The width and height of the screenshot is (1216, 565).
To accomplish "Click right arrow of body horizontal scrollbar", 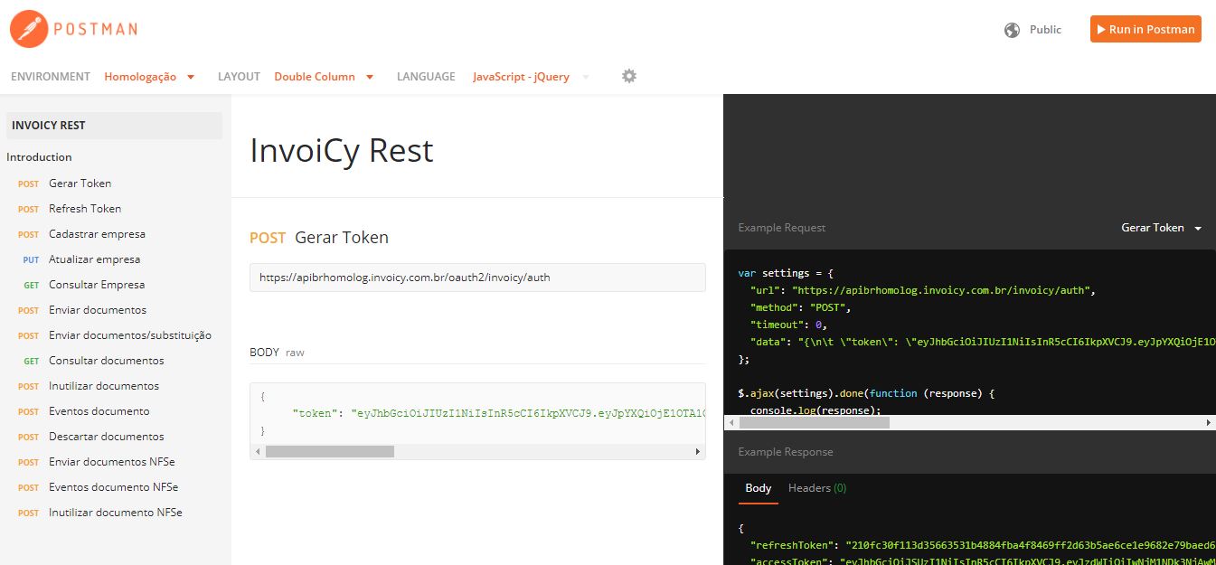I will [x=697, y=451].
